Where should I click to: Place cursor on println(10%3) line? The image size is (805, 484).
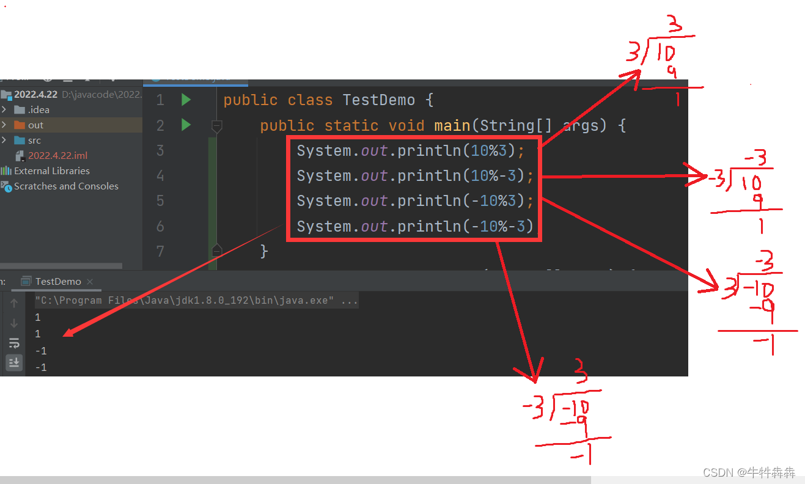pos(411,150)
